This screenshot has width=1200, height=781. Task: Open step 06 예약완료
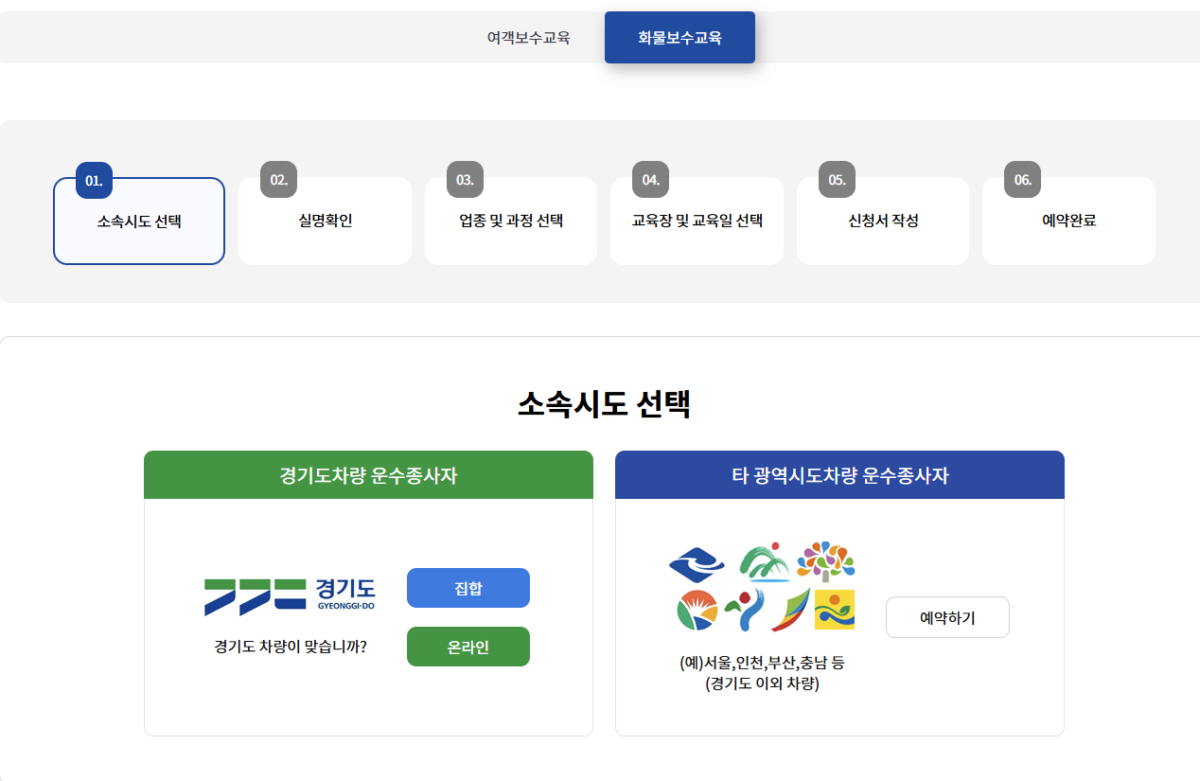pos(1068,221)
